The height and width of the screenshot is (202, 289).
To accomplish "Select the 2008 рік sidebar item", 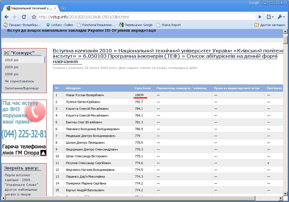I will click(12, 74).
